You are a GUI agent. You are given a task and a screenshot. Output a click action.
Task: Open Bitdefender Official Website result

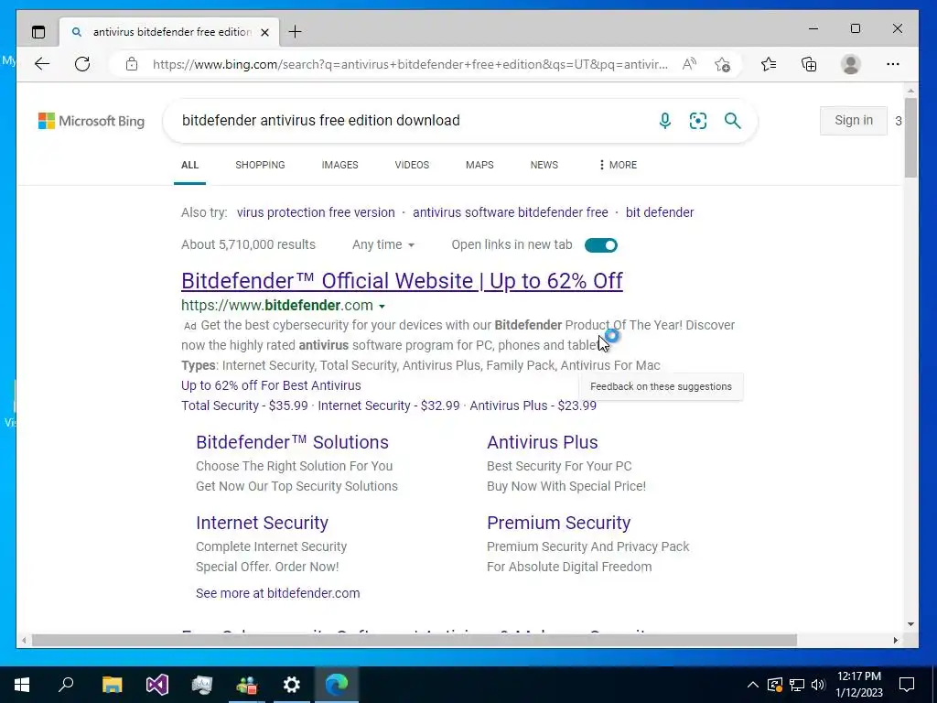tap(402, 281)
